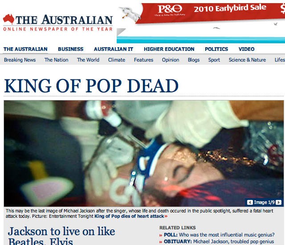Click the main Michael Jackson story photo
This screenshot has width=285, height=245.
tap(143, 154)
